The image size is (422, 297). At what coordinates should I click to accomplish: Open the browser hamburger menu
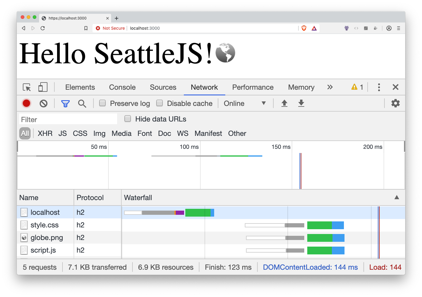tap(399, 28)
